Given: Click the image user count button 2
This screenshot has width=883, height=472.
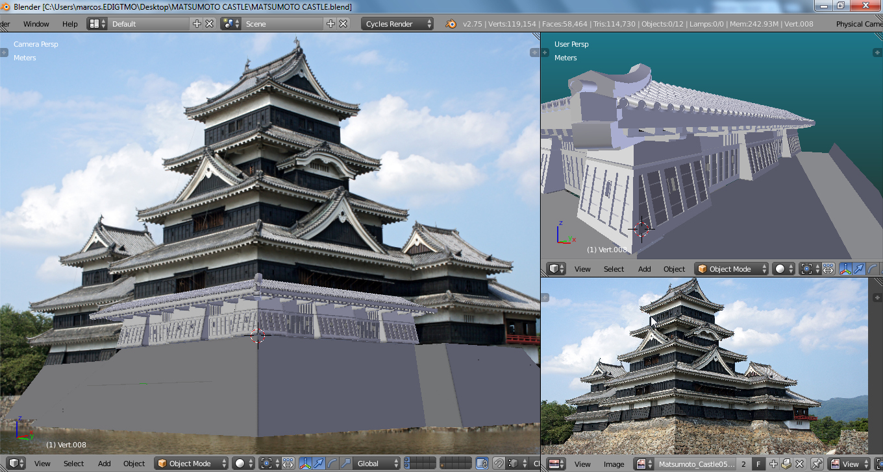Looking at the screenshot, I should (743, 464).
